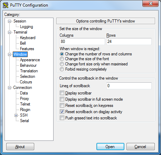Collapse the Connection category node
161x155 pixels.
click(9, 88)
